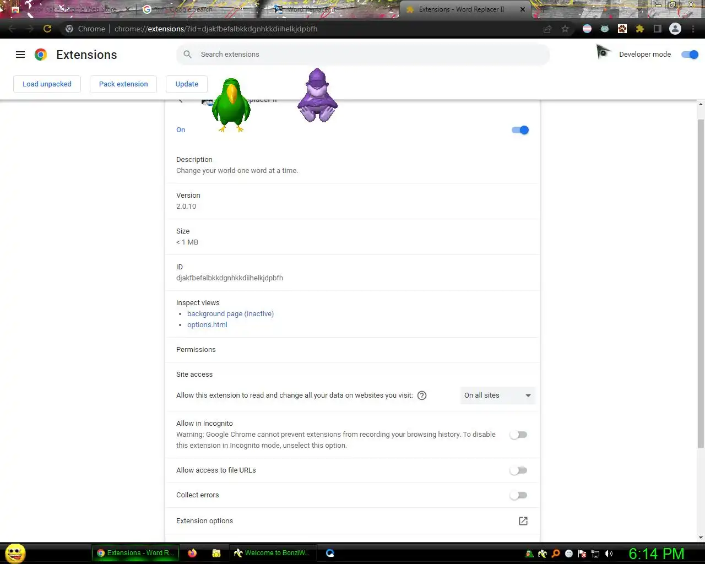Open the Extensions puzzle piece menu
The height and width of the screenshot is (564, 705).
[x=640, y=29]
